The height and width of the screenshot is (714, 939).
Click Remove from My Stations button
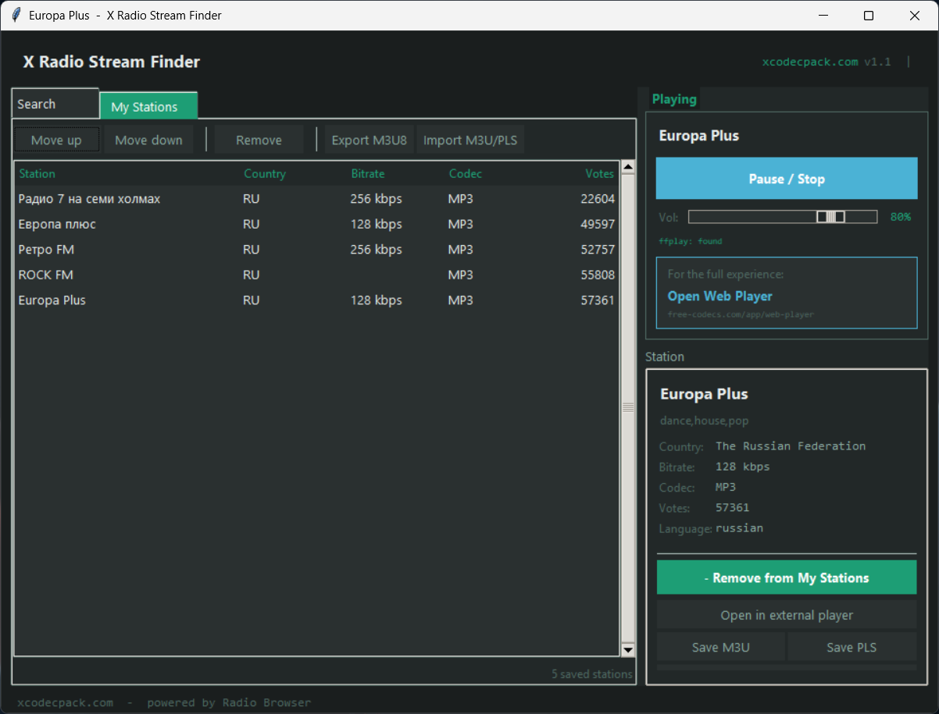click(x=787, y=578)
